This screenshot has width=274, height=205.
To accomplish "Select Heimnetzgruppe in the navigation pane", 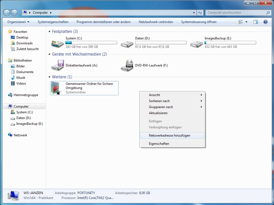I will coord(26,95).
